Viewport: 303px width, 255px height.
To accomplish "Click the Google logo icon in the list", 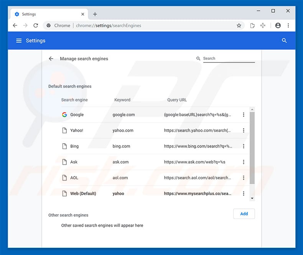I will pyautogui.click(x=64, y=114).
